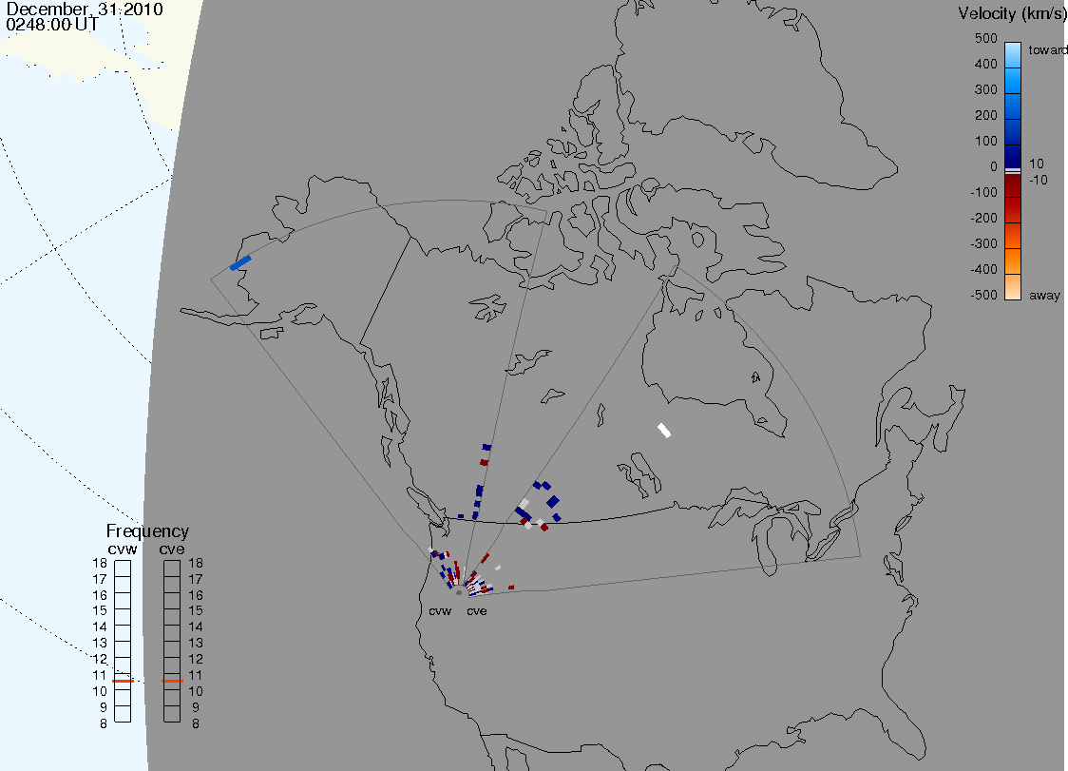The width and height of the screenshot is (1068, 771).
Task: Click the time stamp '0248:00 UT'
Action: (52, 25)
